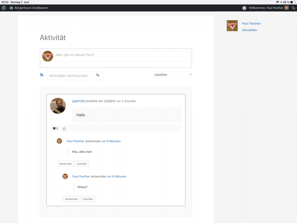
Task: Open the Willkommen, Paul Panther account menu
Action: (266, 8)
